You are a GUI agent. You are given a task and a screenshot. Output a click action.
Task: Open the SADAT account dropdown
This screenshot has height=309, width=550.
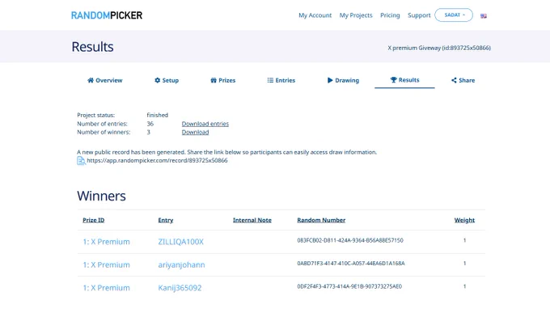[x=454, y=15]
